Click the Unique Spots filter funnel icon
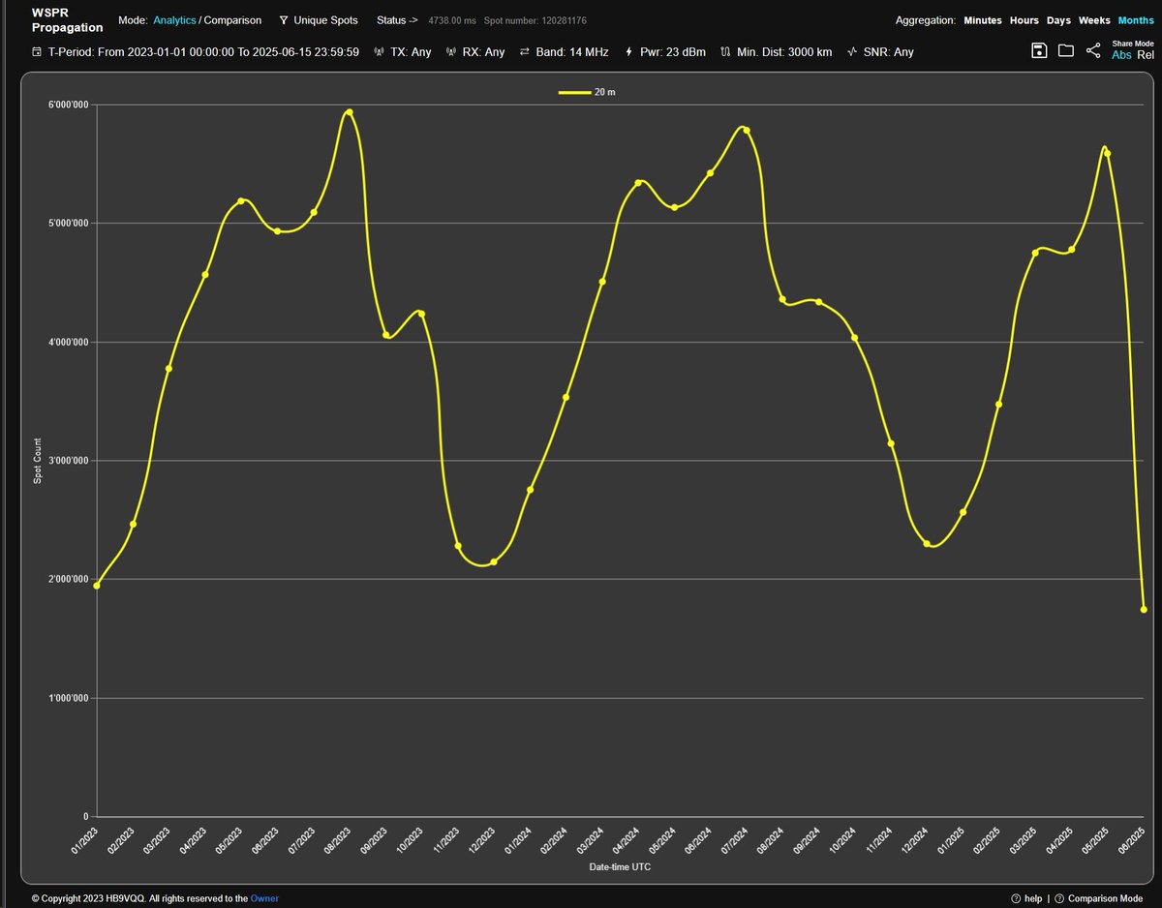 point(283,20)
